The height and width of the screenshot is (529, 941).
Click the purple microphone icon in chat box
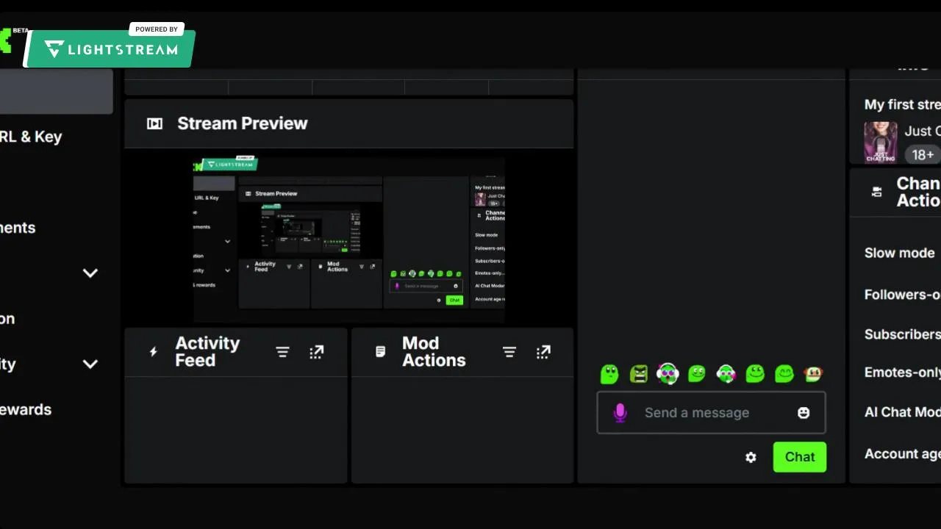[x=620, y=413]
